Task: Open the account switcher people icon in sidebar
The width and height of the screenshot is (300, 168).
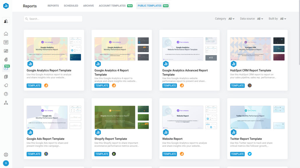Action: tap(6, 21)
